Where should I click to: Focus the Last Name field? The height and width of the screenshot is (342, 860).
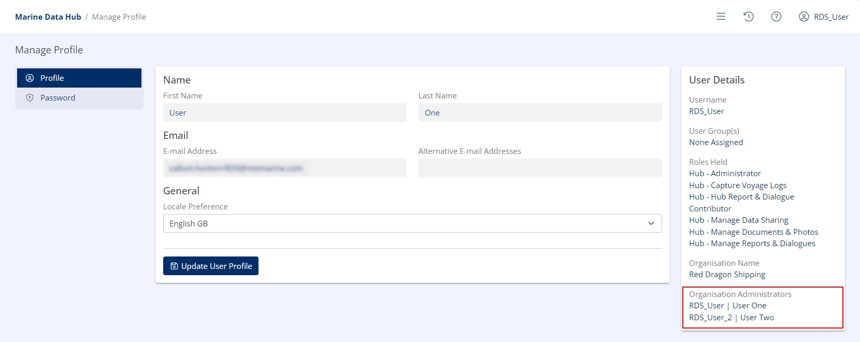[539, 112]
